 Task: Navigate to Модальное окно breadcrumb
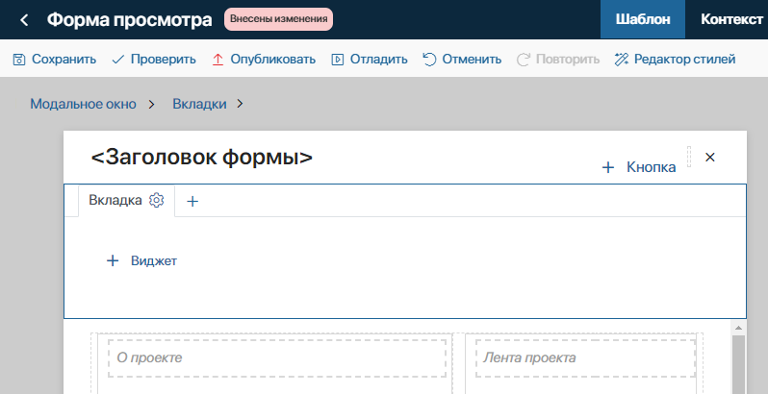(84, 104)
